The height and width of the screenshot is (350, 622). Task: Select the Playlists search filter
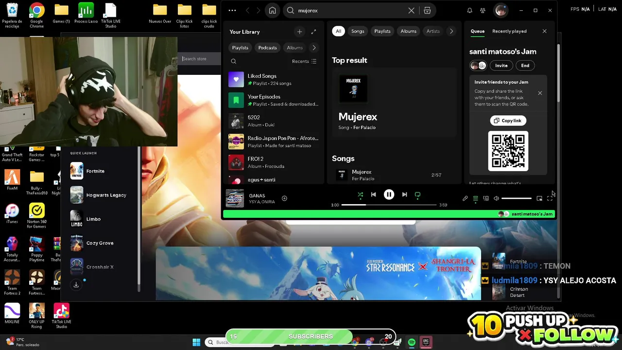point(382,31)
